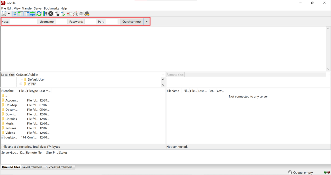The width and height of the screenshot is (331, 175).
Task: Click the Port input field
Action: click(112, 22)
